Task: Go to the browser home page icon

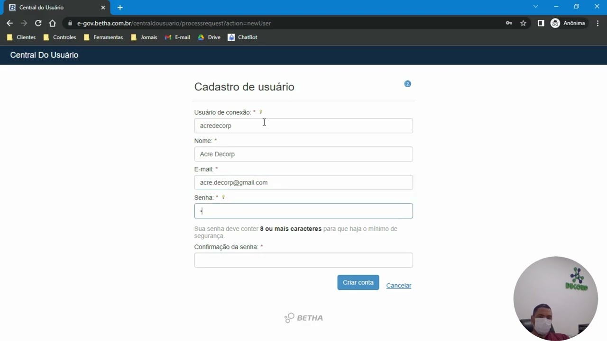Action: pyautogui.click(x=52, y=23)
